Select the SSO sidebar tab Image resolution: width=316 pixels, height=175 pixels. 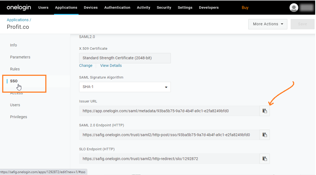[x=14, y=81]
